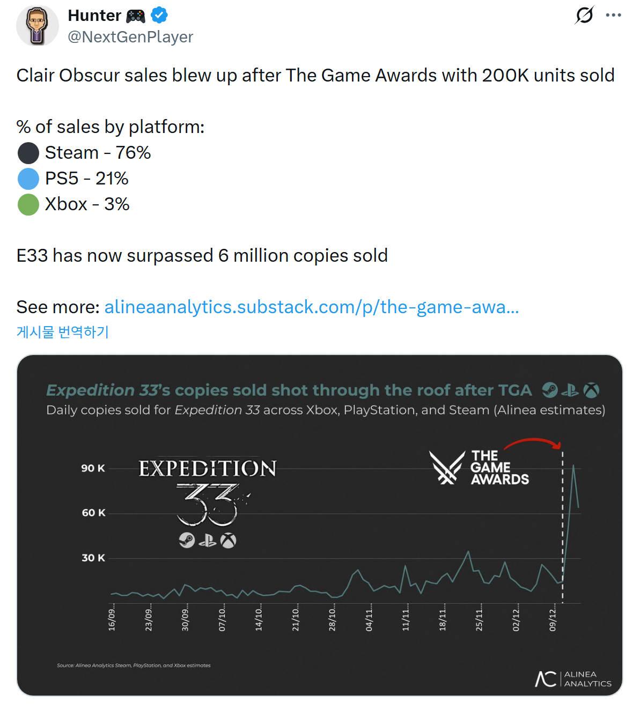Click the dark circle beside Steam
The image size is (640, 709).
pos(28,153)
